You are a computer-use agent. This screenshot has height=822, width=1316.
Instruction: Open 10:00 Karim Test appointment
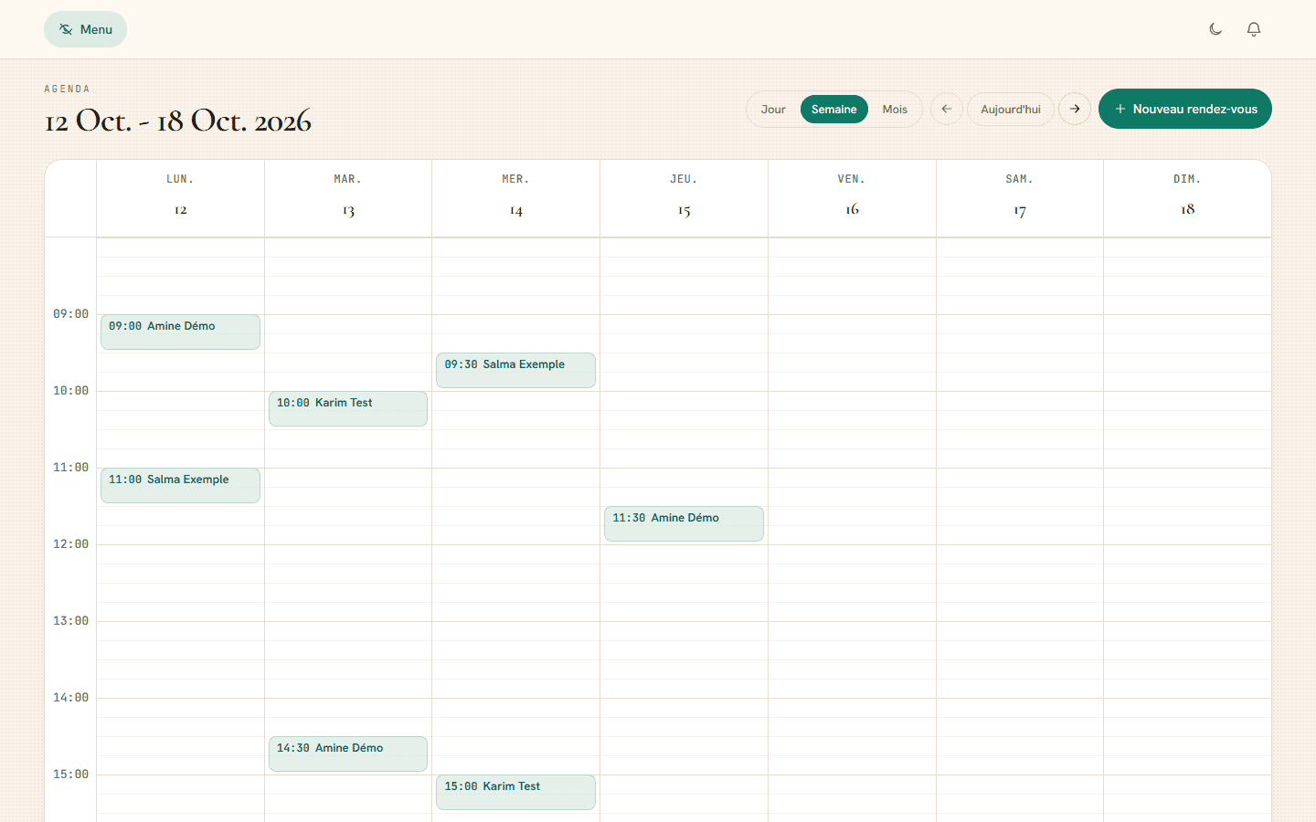tap(348, 409)
